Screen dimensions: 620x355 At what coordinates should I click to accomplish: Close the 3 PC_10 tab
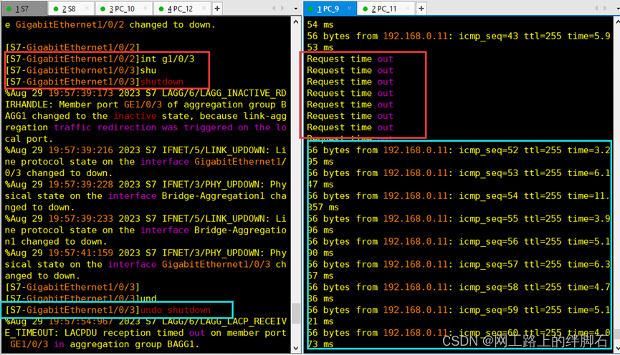pos(145,9)
